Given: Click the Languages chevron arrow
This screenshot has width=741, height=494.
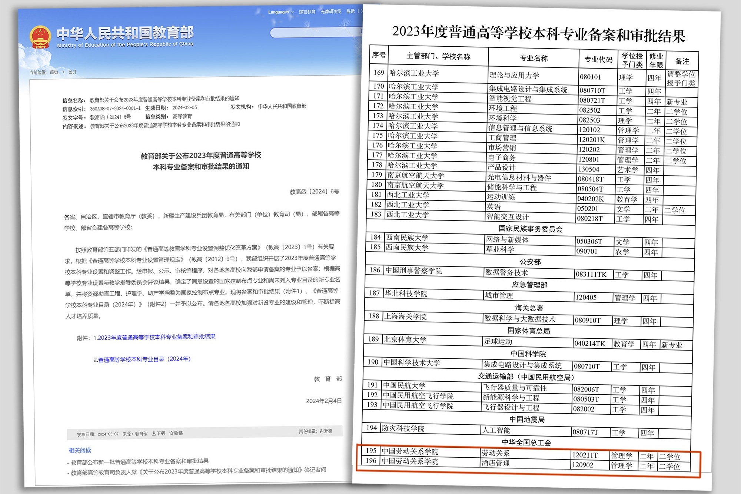Looking at the screenshot, I should (293, 12).
